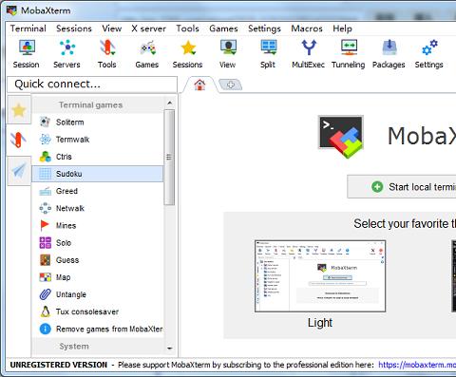Launch the Netwalk game

(x=98, y=208)
